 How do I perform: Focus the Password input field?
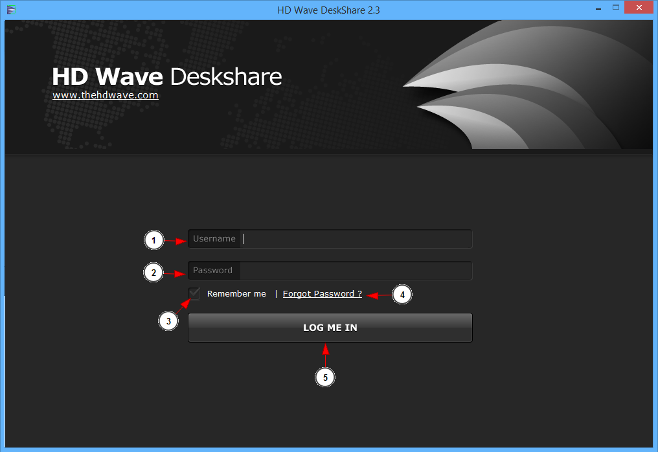330,271
